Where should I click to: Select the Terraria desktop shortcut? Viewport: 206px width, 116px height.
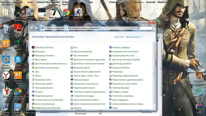coord(18,45)
